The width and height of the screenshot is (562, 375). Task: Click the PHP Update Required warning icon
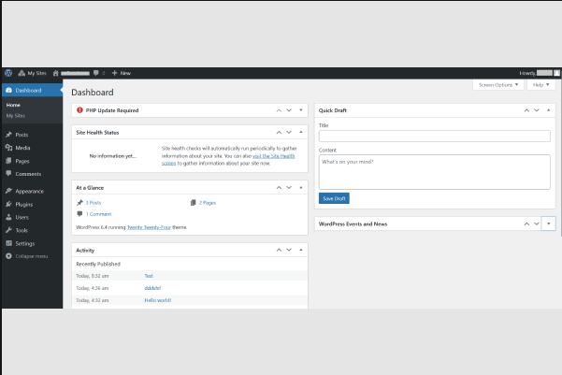pyautogui.click(x=79, y=110)
